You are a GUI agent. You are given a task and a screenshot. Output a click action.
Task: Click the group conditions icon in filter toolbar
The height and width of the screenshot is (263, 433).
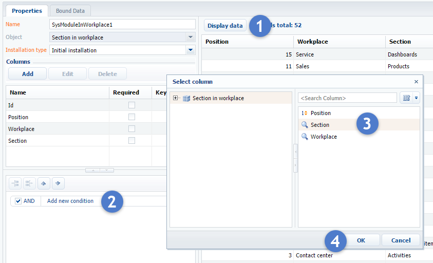pos(15,183)
